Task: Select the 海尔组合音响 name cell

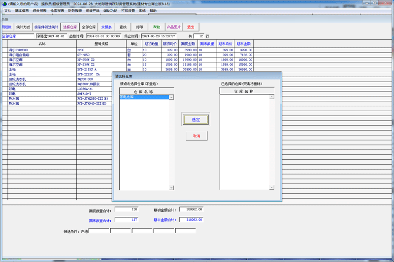Action: coord(42,55)
